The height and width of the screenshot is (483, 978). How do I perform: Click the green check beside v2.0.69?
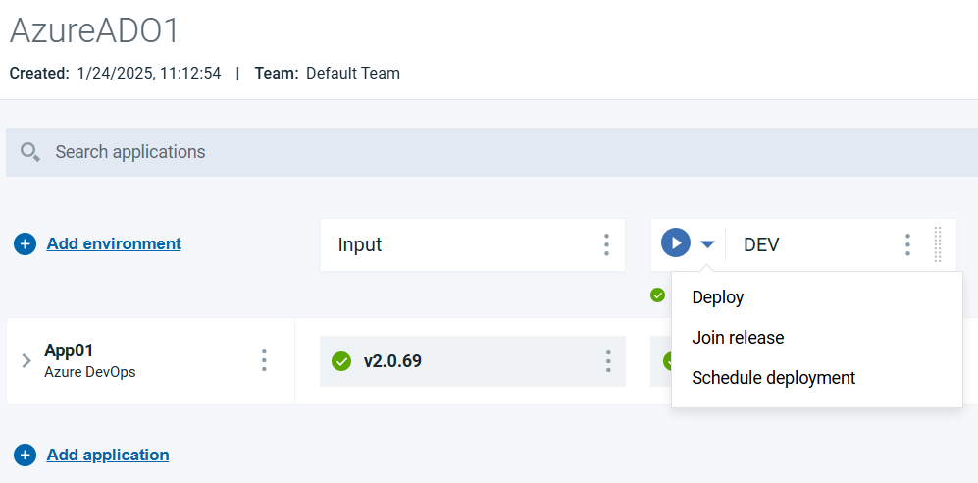(341, 361)
